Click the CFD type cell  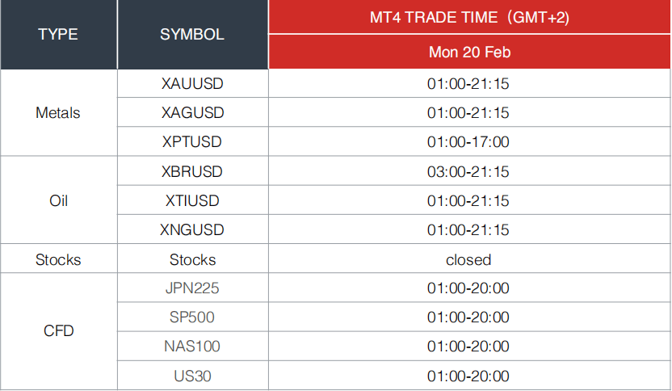click(58, 331)
